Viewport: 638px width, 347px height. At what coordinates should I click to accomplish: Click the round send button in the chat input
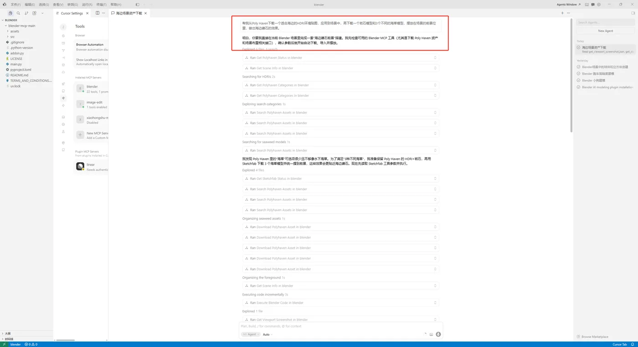click(438, 334)
